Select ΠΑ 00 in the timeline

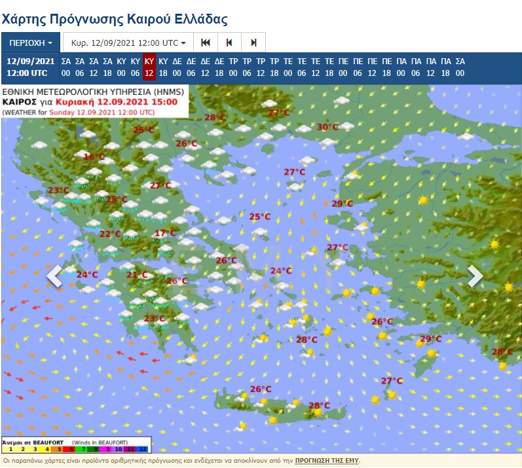click(401, 67)
